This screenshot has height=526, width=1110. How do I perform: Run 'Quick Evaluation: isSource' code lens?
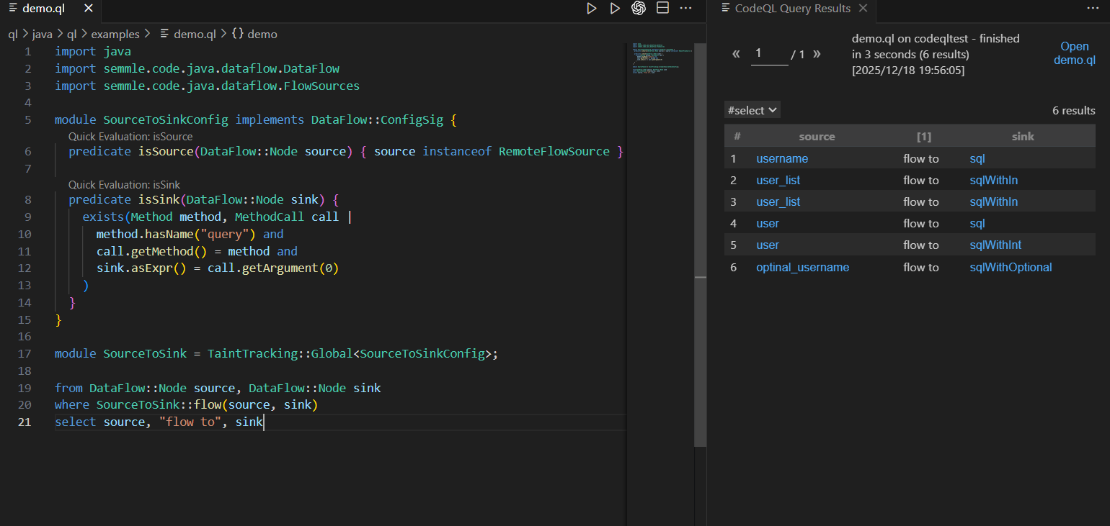pyautogui.click(x=130, y=136)
